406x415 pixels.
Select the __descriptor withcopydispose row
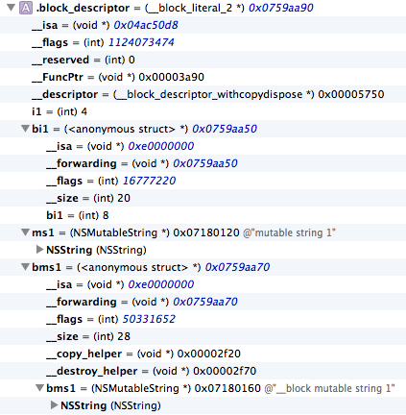(203, 94)
